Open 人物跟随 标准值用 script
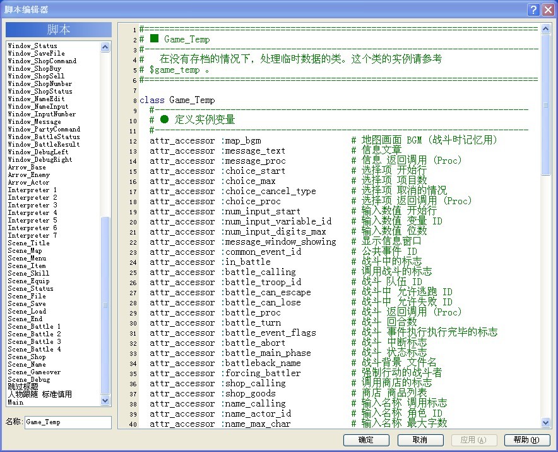558x452 pixels. (x=40, y=394)
